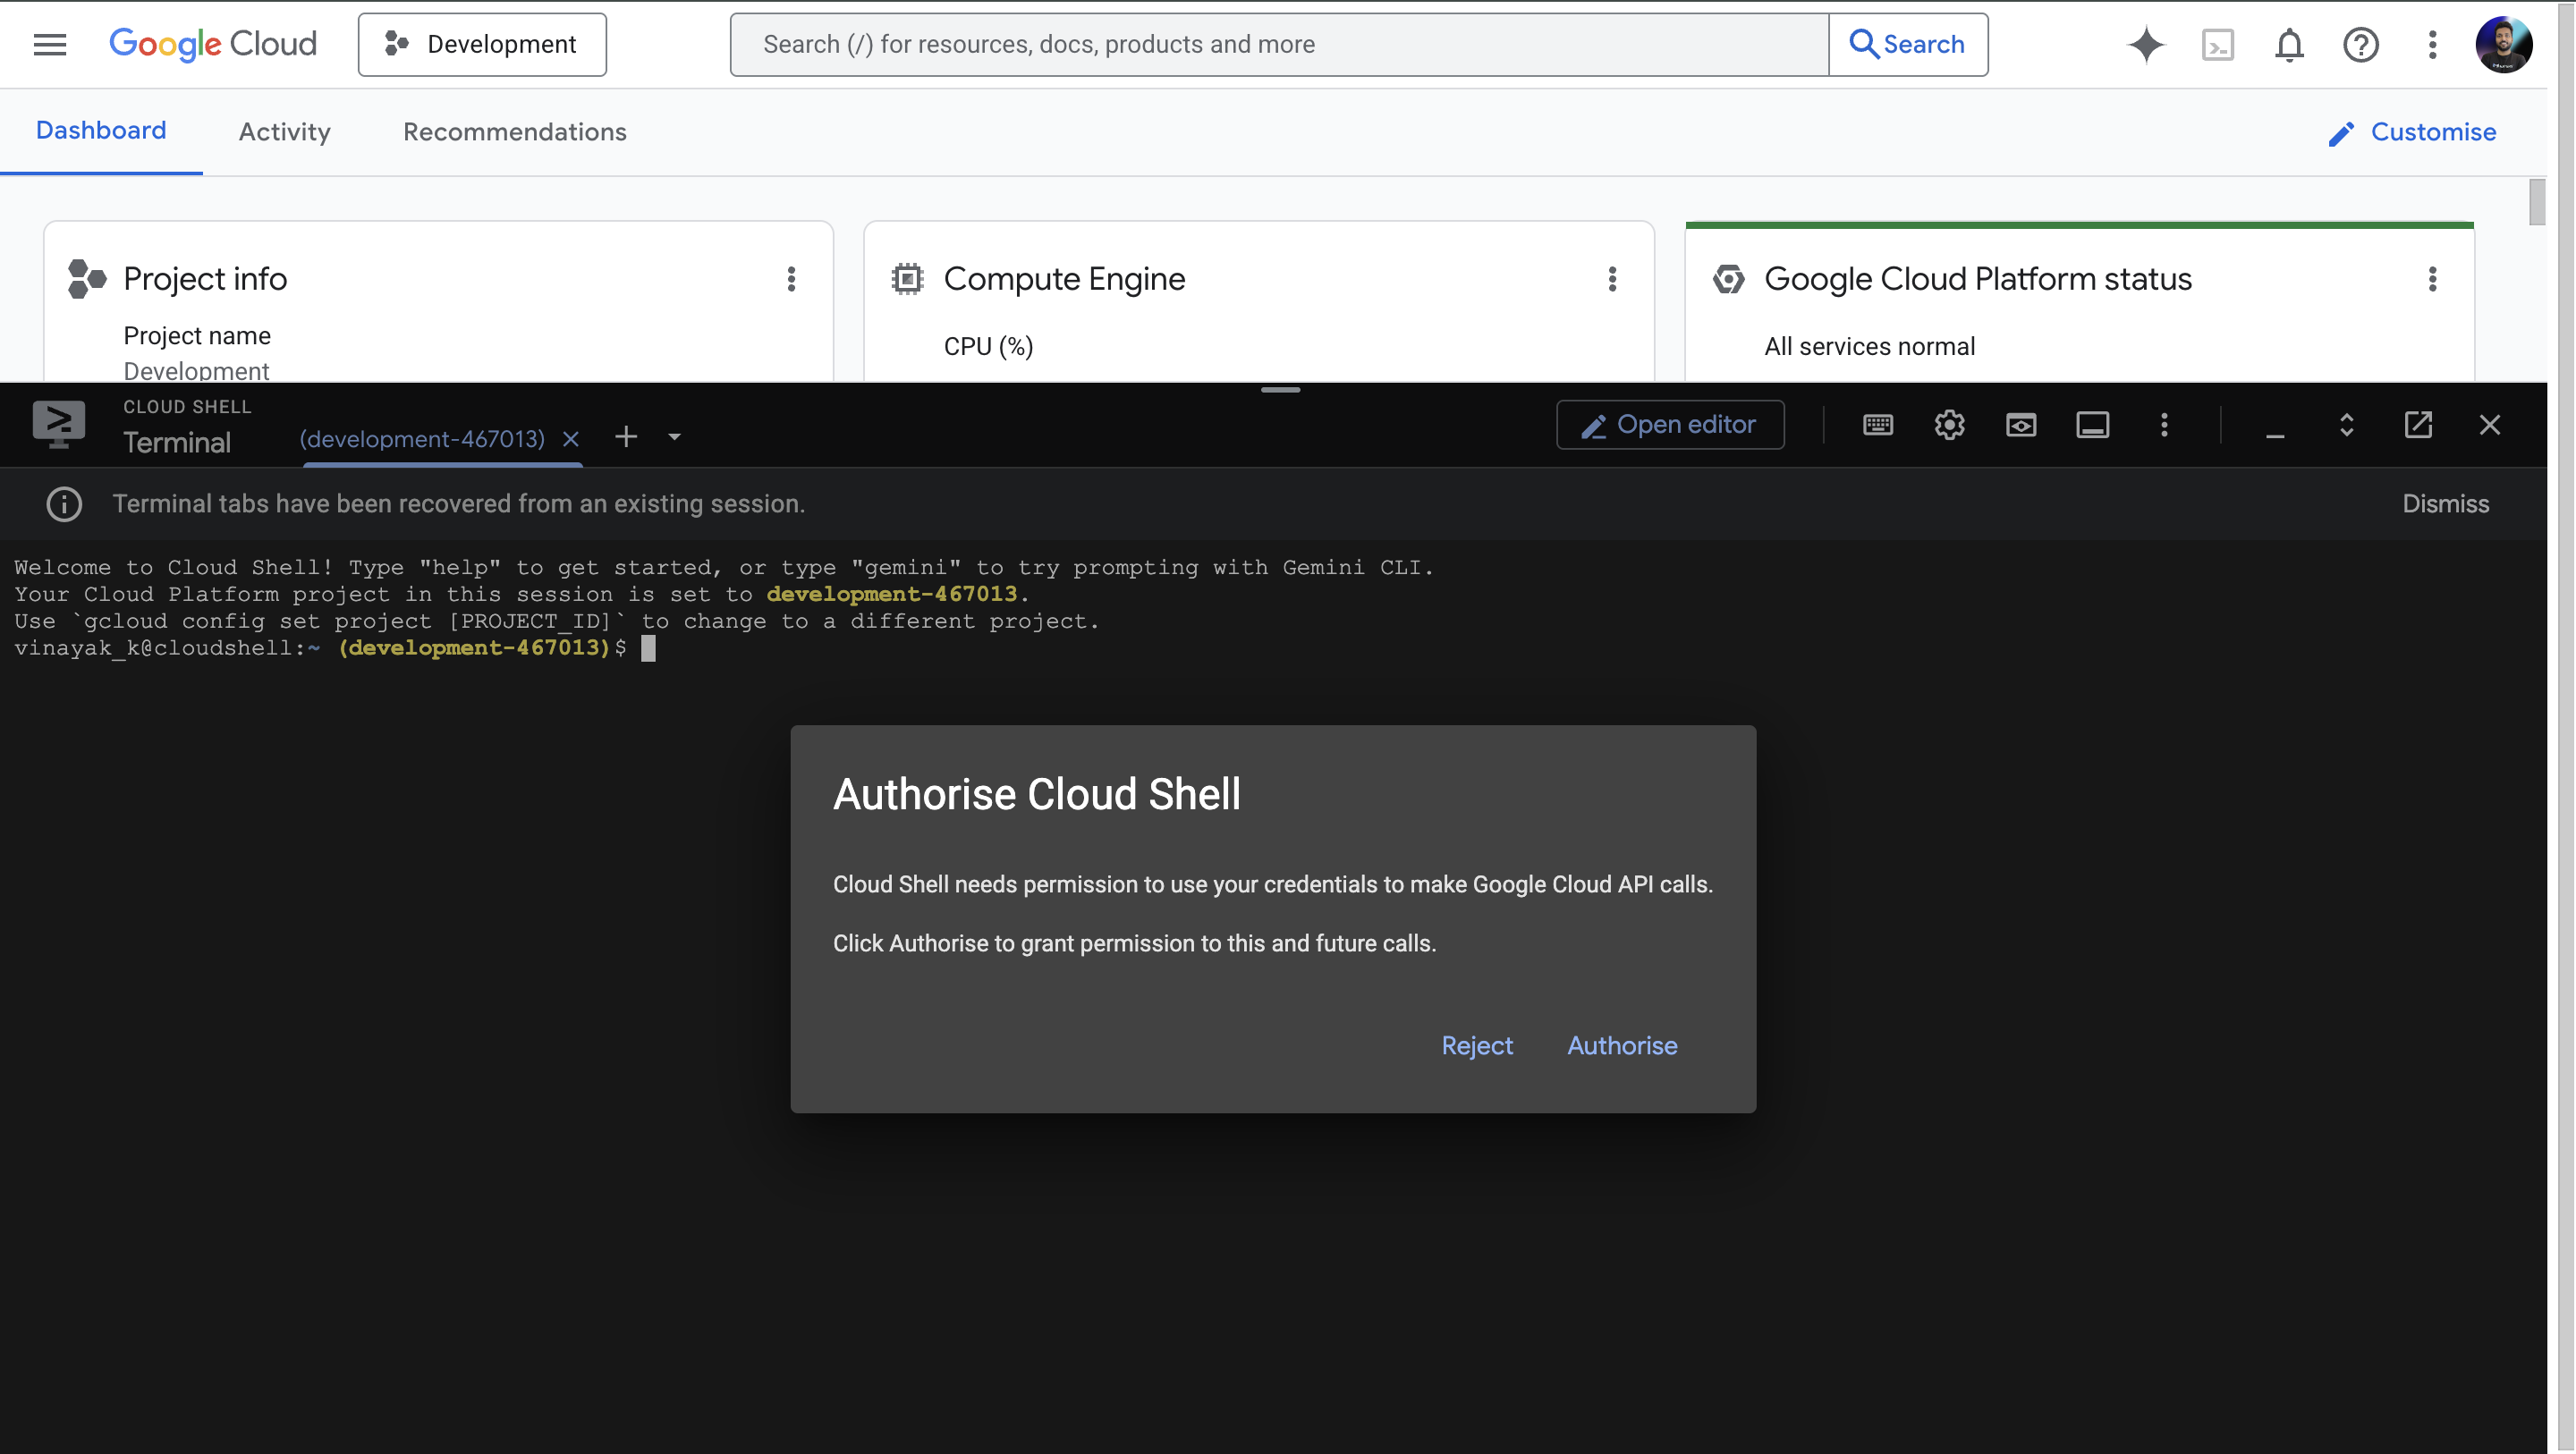Close the development-467013 terminal tab
The width and height of the screenshot is (2576, 1454).
coord(571,439)
